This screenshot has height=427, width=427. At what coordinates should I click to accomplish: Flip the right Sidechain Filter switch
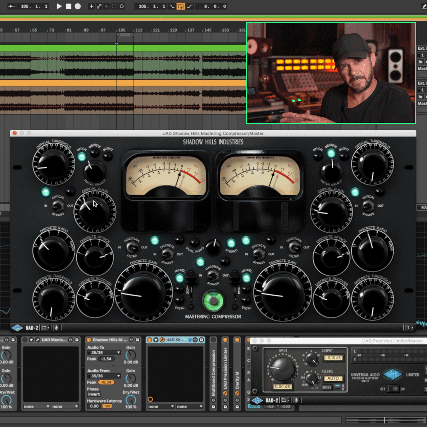click(x=294, y=247)
